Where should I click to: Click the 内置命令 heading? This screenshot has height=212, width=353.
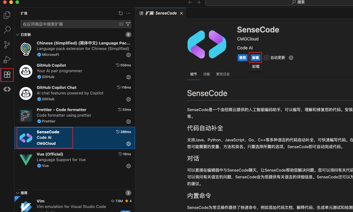(x=199, y=196)
